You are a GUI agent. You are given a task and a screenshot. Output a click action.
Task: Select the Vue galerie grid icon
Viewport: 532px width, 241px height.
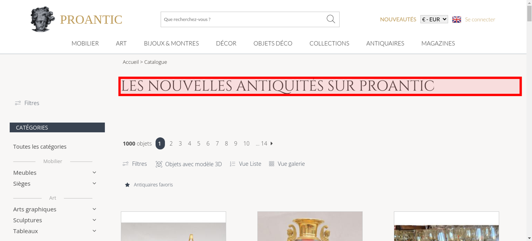click(x=271, y=164)
